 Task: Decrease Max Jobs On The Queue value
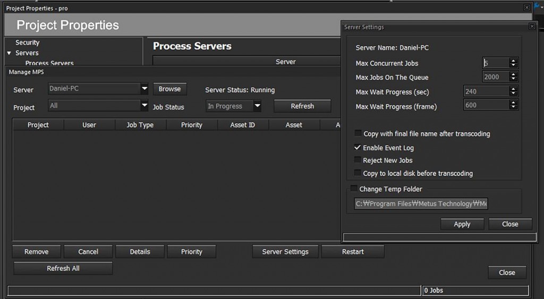click(x=514, y=79)
